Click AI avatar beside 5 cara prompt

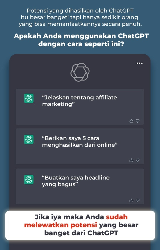coord(29,139)
